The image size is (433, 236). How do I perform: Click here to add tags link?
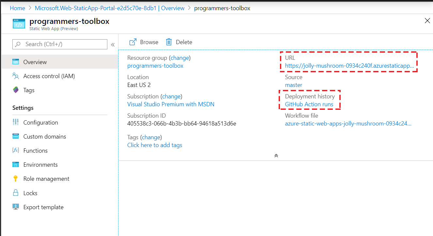coord(155,145)
